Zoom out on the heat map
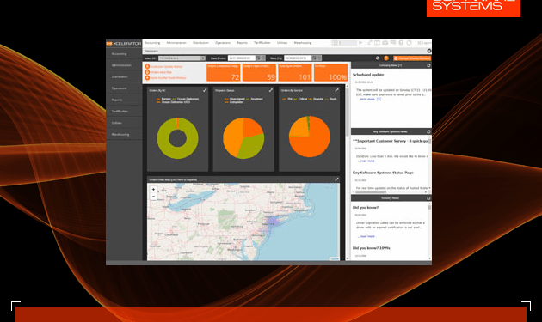Viewport: 542px width, 322px height. [x=153, y=197]
